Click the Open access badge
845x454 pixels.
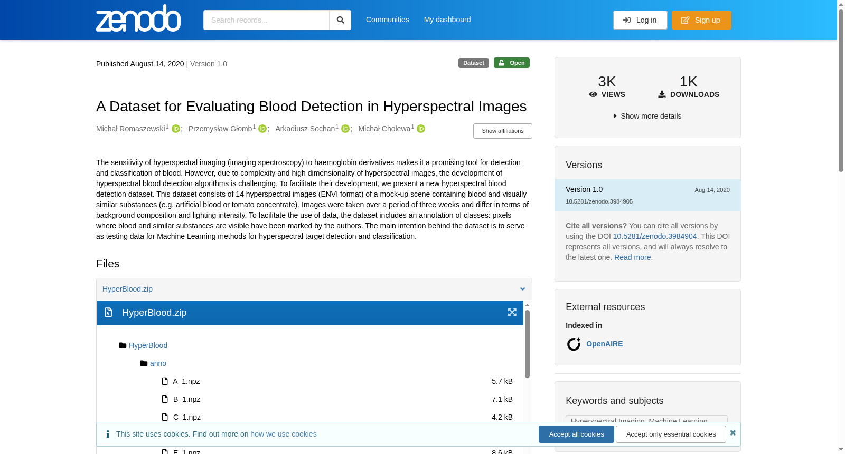[x=512, y=63]
